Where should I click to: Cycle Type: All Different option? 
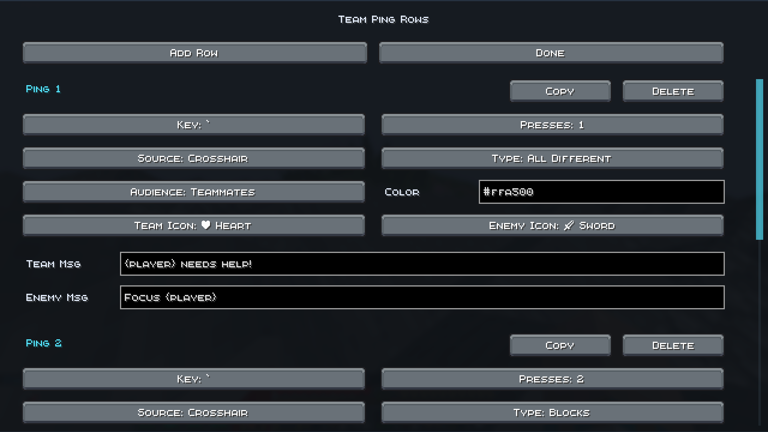point(552,158)
